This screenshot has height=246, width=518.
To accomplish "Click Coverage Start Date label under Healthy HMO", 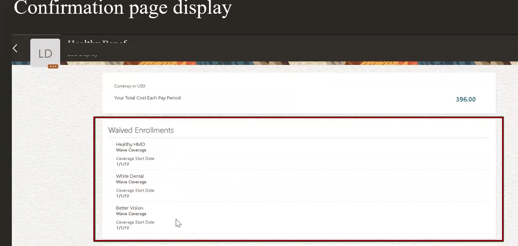I will coord(135,158).
